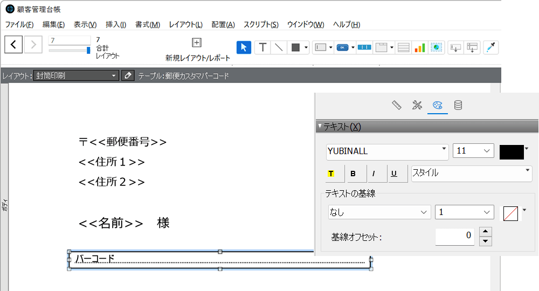Create new layout/report icon
The image size is (539, 291).
(196, 43)
